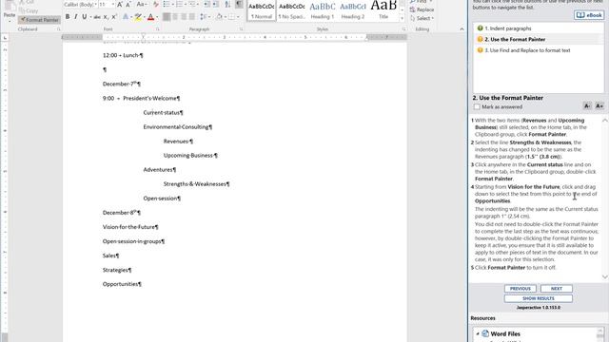Apply Heading 2 style
The image size is (609, 342).
coord(353,10)
